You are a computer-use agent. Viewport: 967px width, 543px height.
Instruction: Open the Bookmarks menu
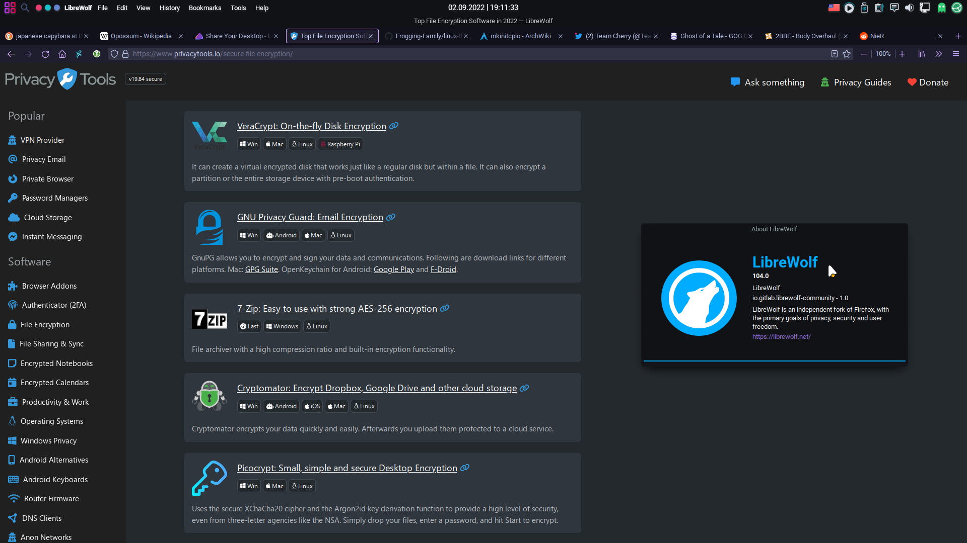(x=205, y=8)
